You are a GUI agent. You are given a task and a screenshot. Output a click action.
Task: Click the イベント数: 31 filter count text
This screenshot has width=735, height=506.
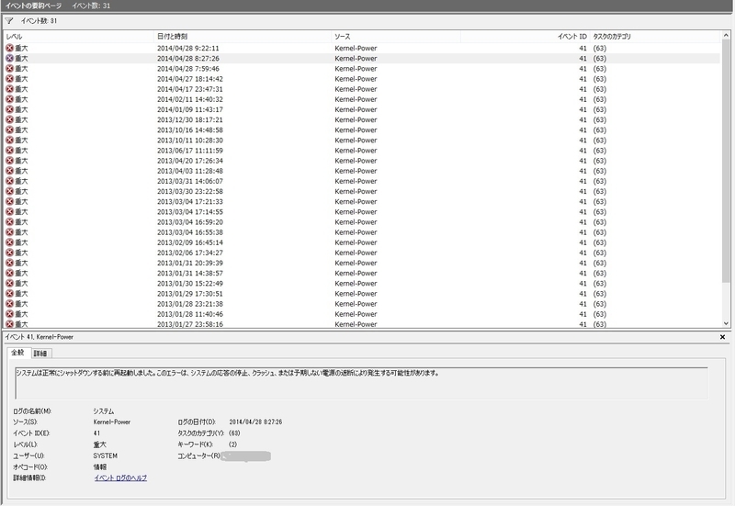click(x=39, y=20)
